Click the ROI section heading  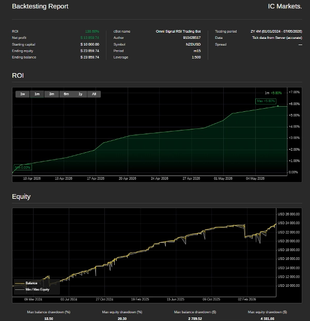click(18, 76)
